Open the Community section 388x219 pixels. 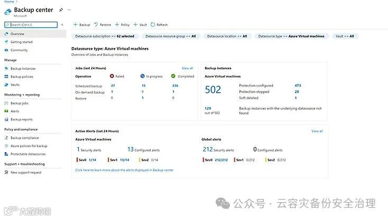click(19, 50)
